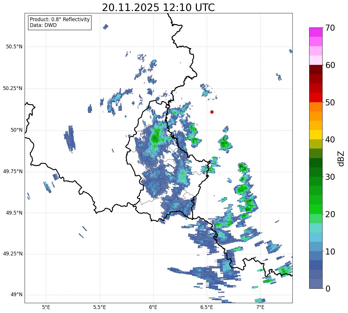Click the colorbar tick label 30
348x313 pixels.
(x=330, y=177)
